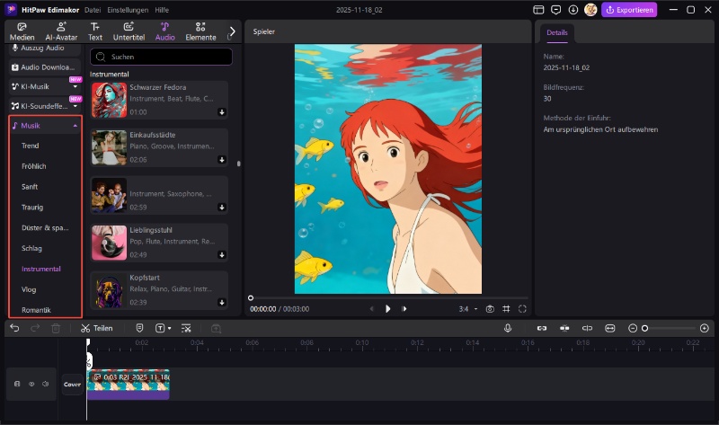Screen dimensions: 719x425
Task: Take a snapshot with the camera icon
Action: coord(490,309)
